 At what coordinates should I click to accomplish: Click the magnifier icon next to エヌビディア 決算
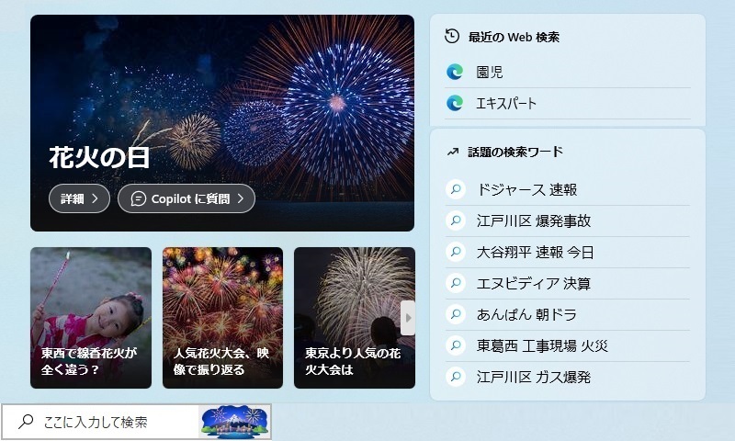pos(455,283)
